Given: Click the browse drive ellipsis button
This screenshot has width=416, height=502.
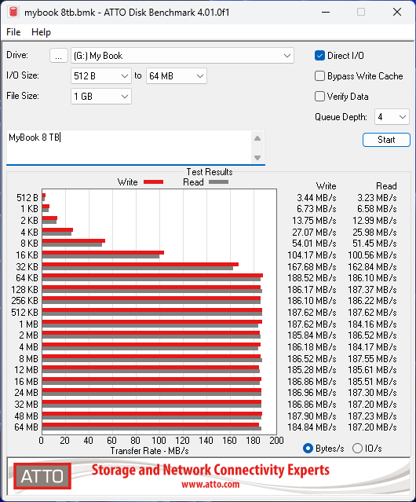Looking at the screenshot, I should tap(59, 56).
